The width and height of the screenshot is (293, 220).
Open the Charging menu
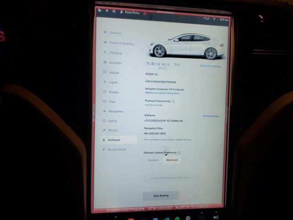click(113, 53)
